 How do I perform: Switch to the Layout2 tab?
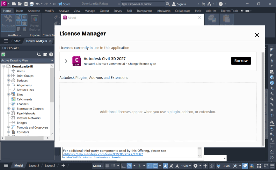tap(50, 166)
